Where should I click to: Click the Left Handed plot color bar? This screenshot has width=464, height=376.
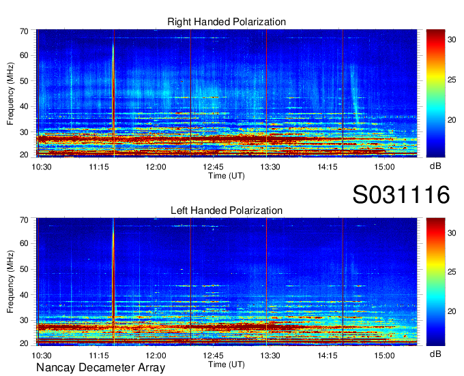[x=435, y=282]
